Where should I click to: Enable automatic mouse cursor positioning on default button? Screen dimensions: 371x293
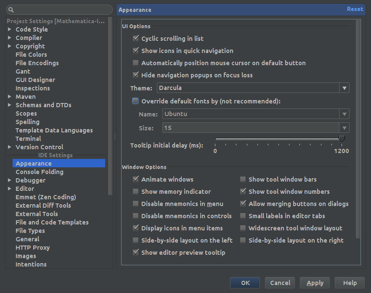coord(136,63)
